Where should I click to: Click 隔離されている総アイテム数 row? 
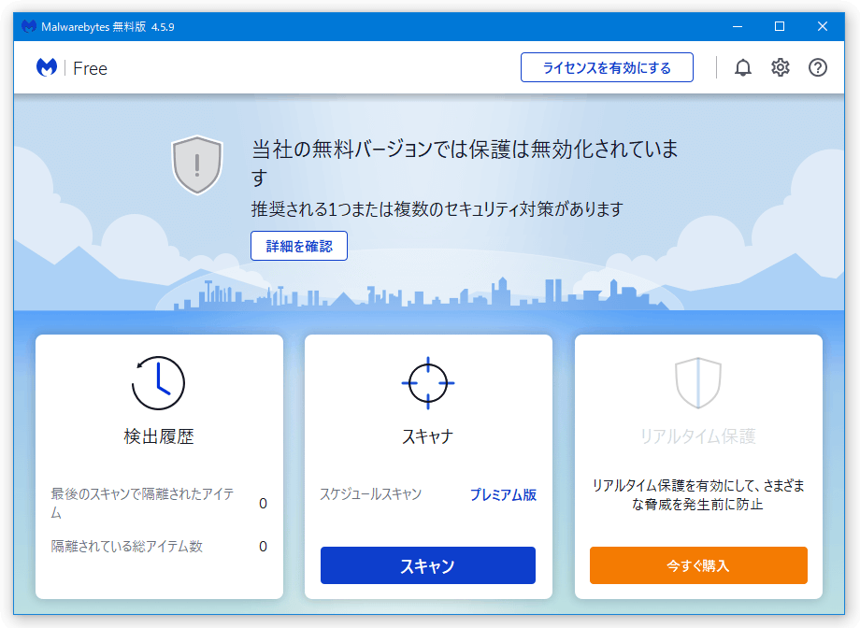159,547
